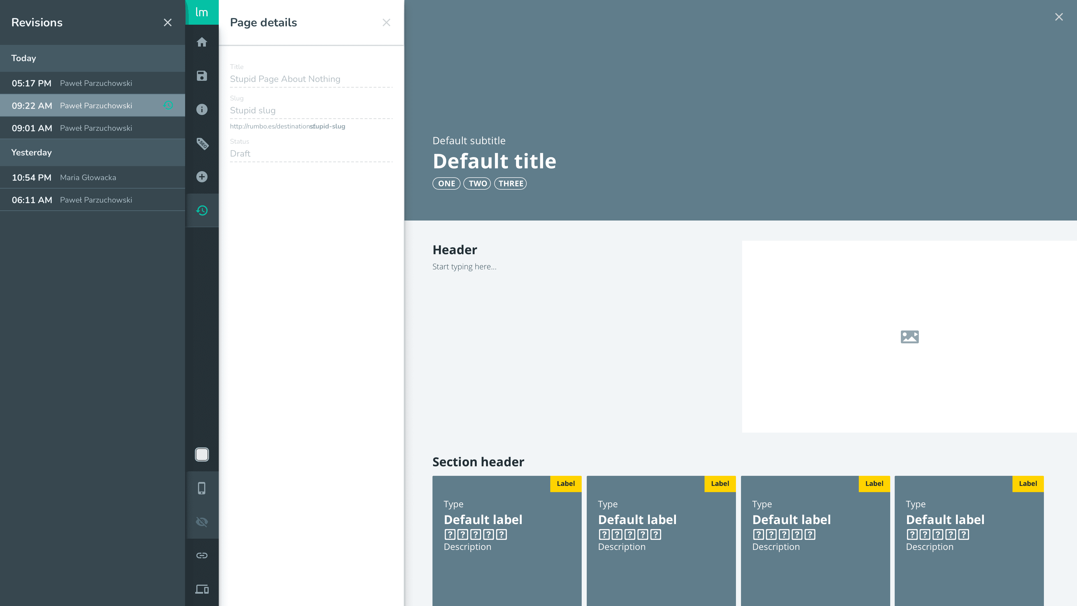
Task: Click the image placeholder in Header section
Action: [x=909, y=337]
